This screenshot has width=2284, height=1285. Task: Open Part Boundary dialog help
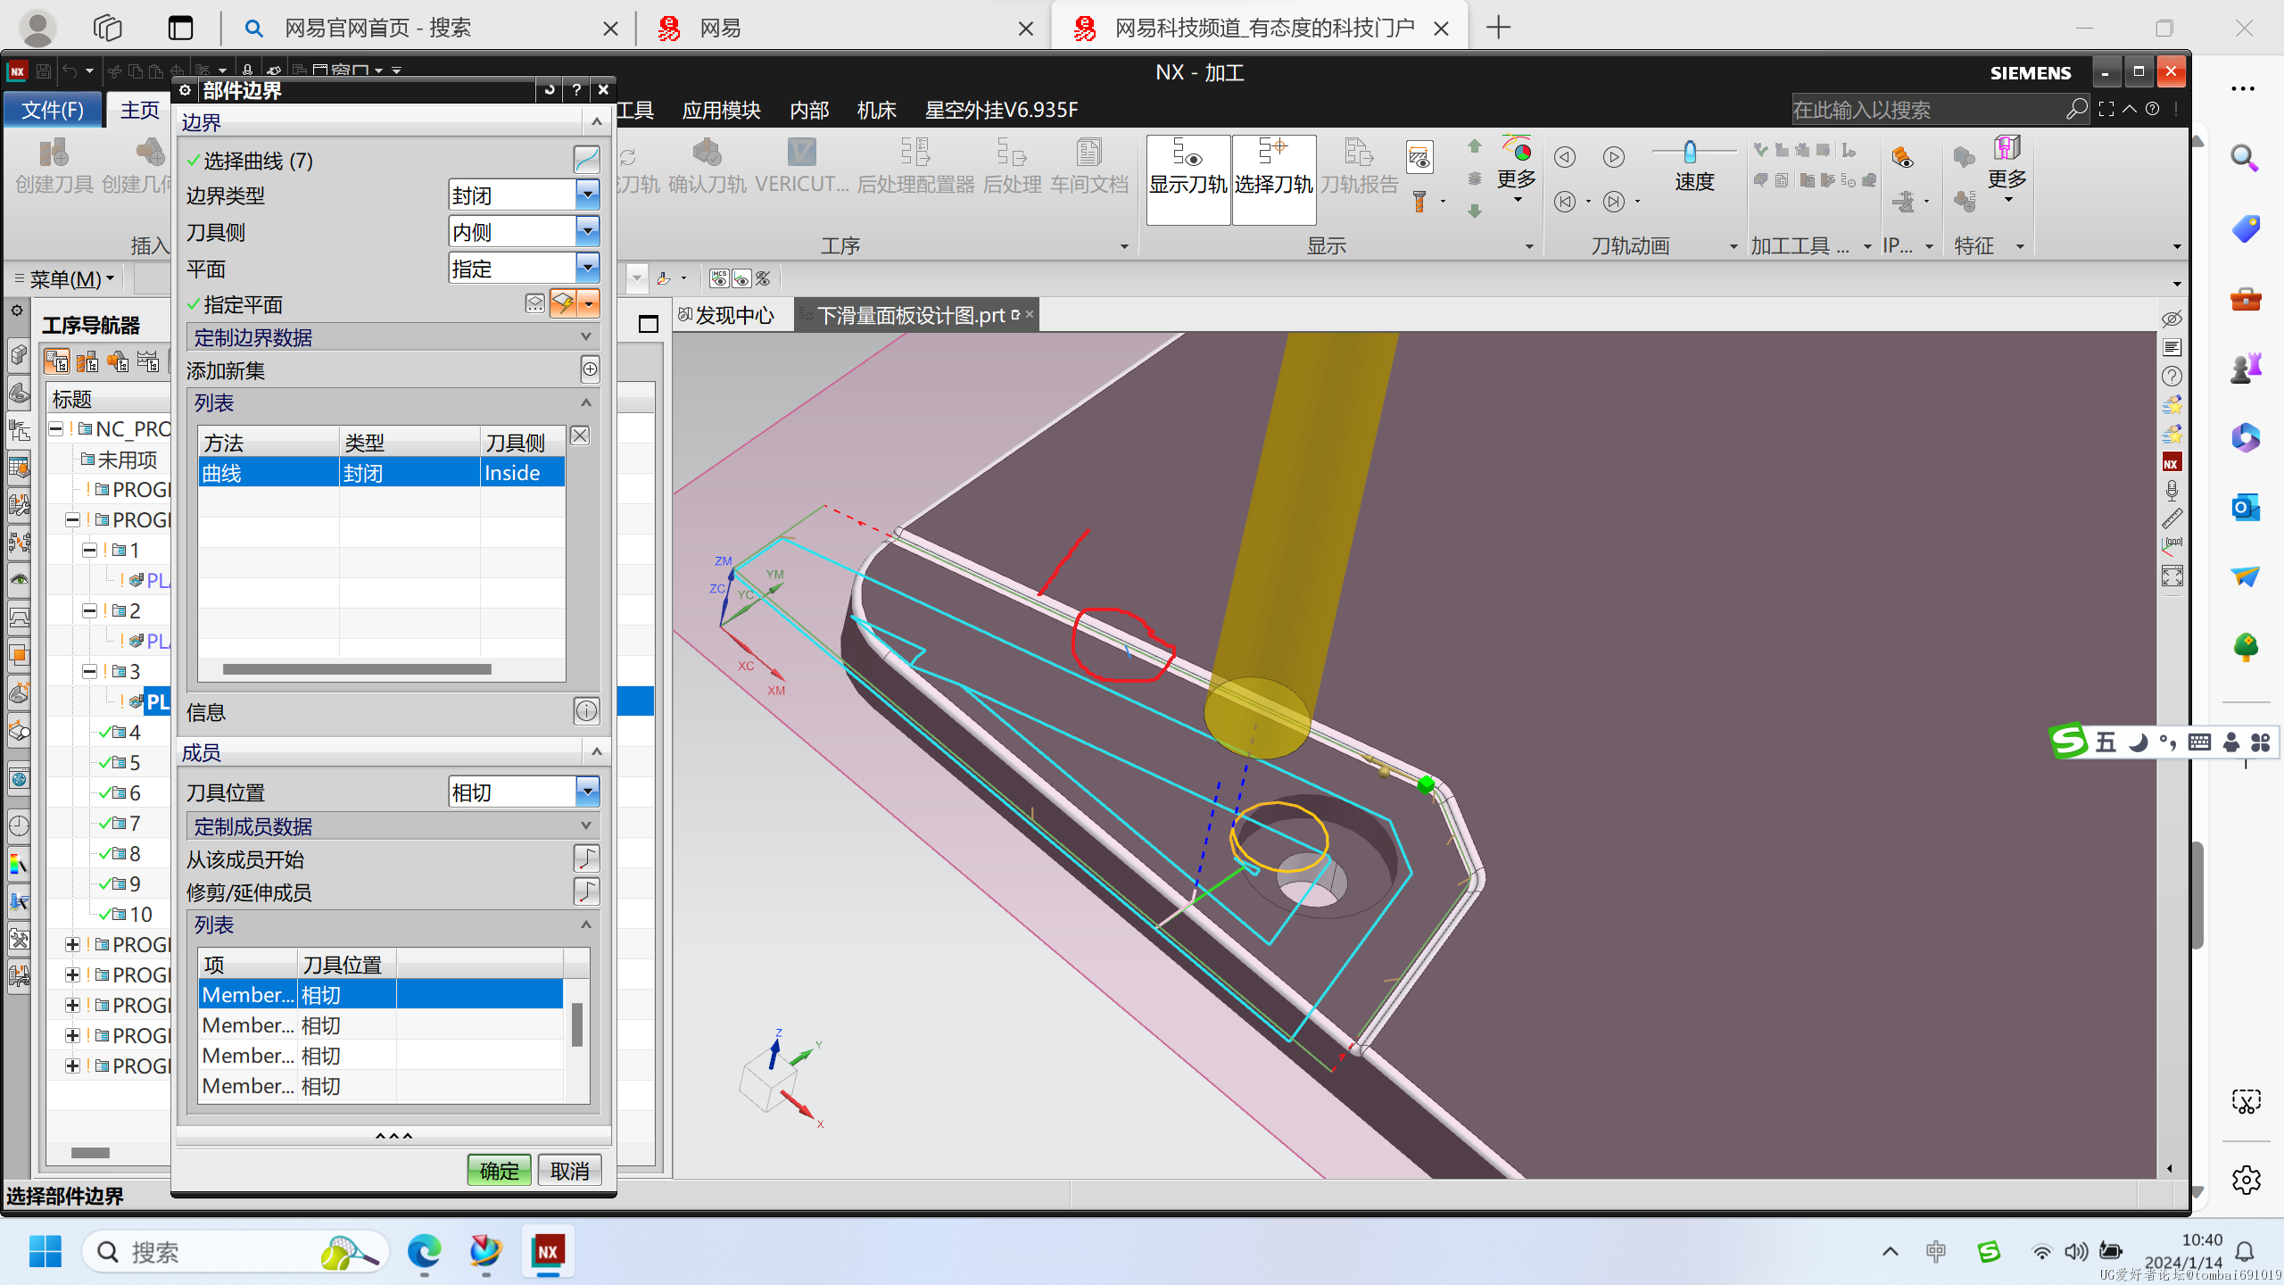point(576,89)
